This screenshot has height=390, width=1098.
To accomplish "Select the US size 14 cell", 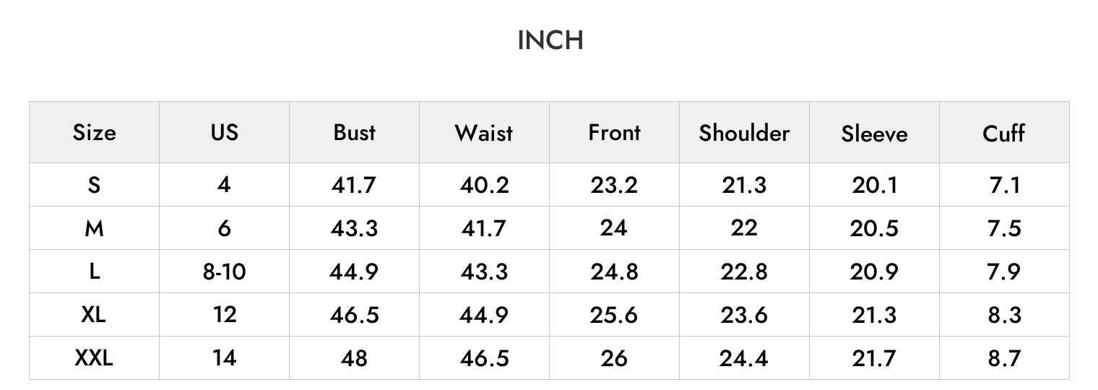I will [x=224, y=357].
